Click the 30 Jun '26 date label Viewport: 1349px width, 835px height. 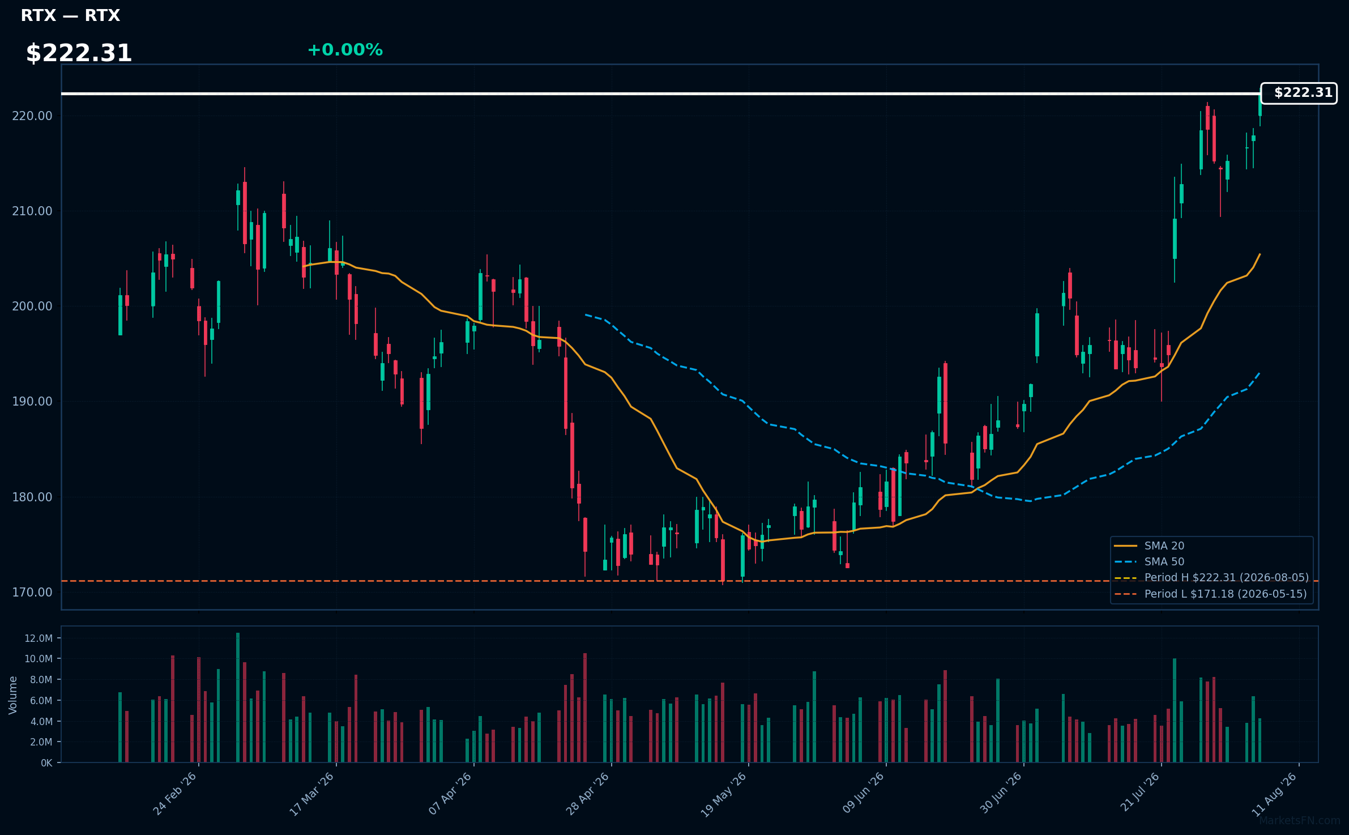tap(1001, 793)
